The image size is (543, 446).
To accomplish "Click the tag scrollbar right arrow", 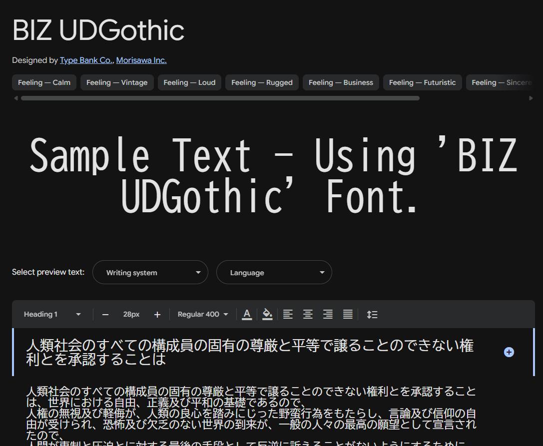I will tap(531, 98).
